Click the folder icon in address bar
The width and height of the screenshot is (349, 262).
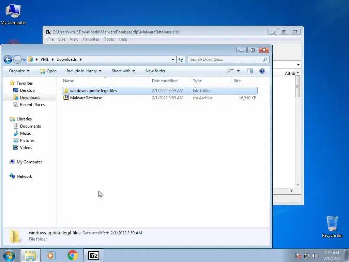click(x=31, y=59)
